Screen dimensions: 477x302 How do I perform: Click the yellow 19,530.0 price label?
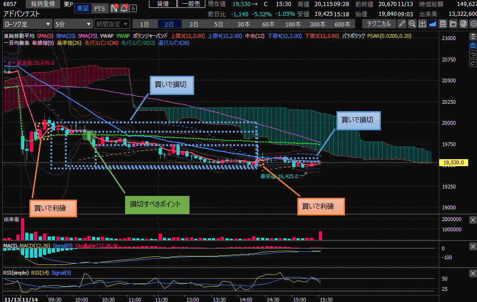point(453,162)
